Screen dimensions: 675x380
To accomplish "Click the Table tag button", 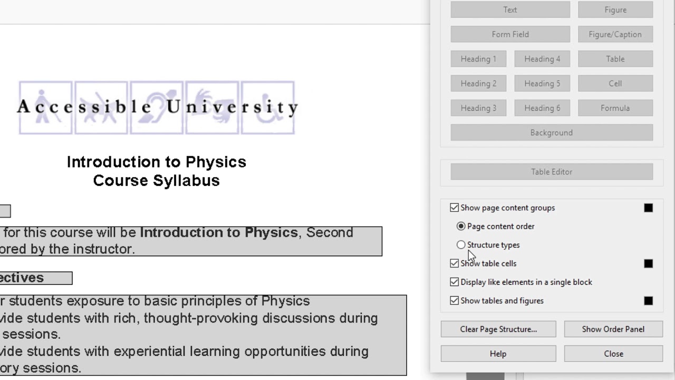I will tap(615, 59).
